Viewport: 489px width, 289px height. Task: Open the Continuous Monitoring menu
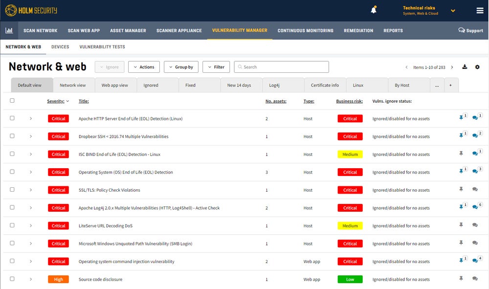pos(305,30)
